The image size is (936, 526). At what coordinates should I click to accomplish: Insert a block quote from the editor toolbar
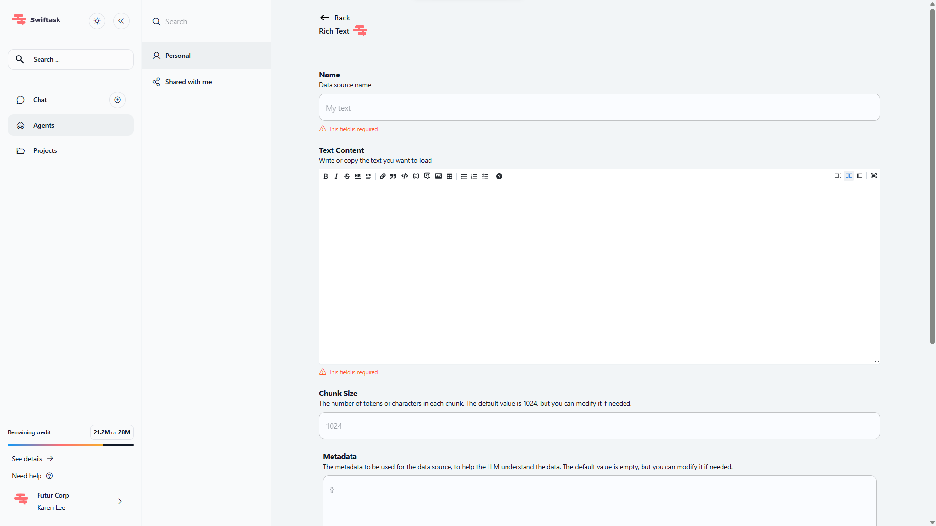pyautogui.click(x=393, y=176)
